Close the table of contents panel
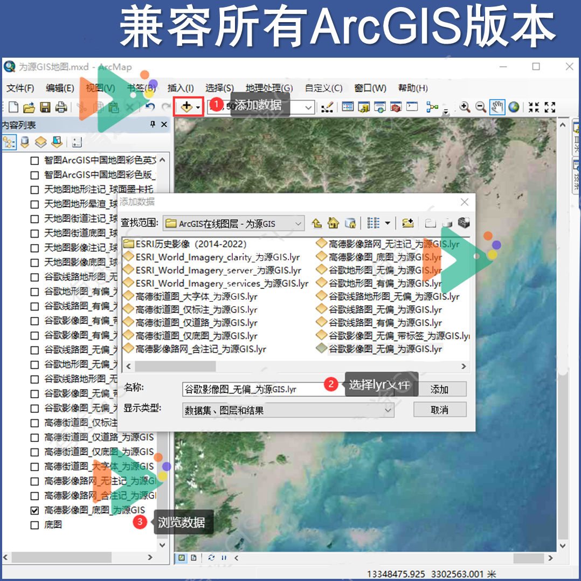581x581 pixels. click(164, 124)
